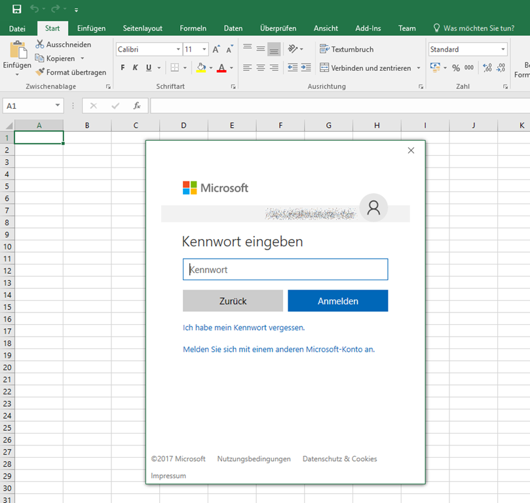Screen dimensions: 530x503
Task: Click the insert function fx icon
Action: point(137,105)
